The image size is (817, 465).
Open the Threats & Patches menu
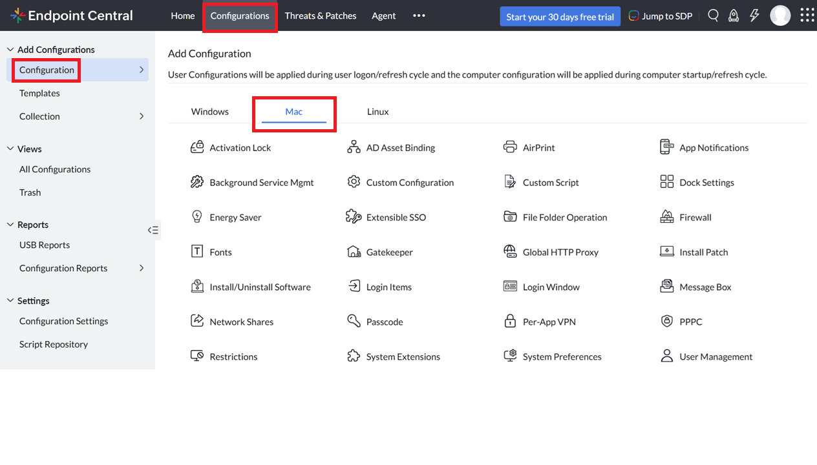[321, 15]
